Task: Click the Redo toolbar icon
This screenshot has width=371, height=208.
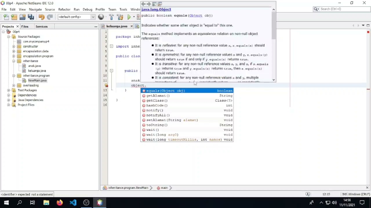Action: click(x=50, y=17)
